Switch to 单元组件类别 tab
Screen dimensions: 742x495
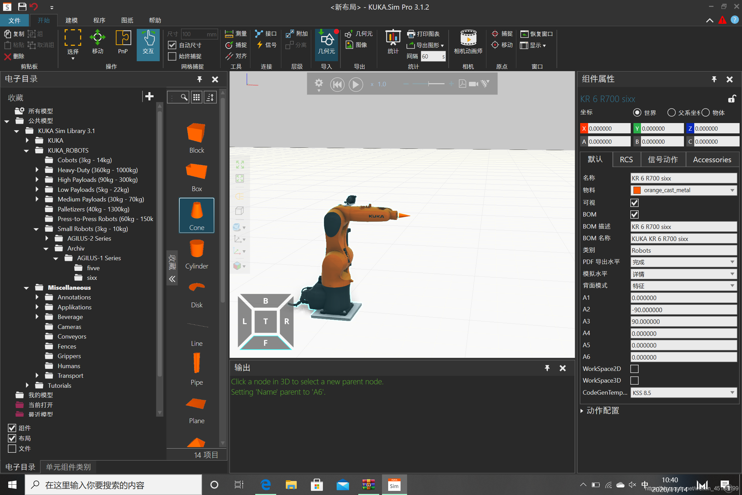(68, 467)
